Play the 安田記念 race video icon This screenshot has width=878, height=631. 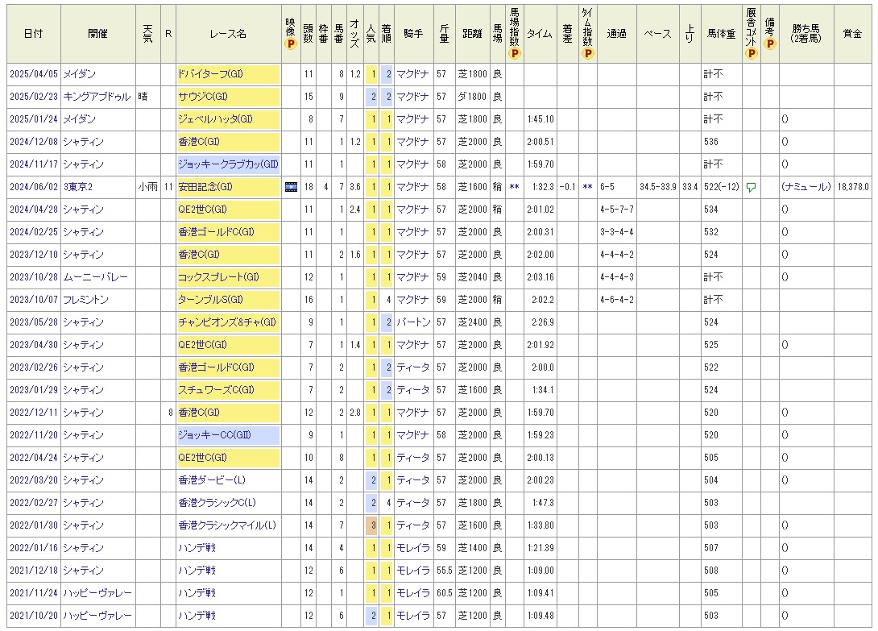point(291,187)
